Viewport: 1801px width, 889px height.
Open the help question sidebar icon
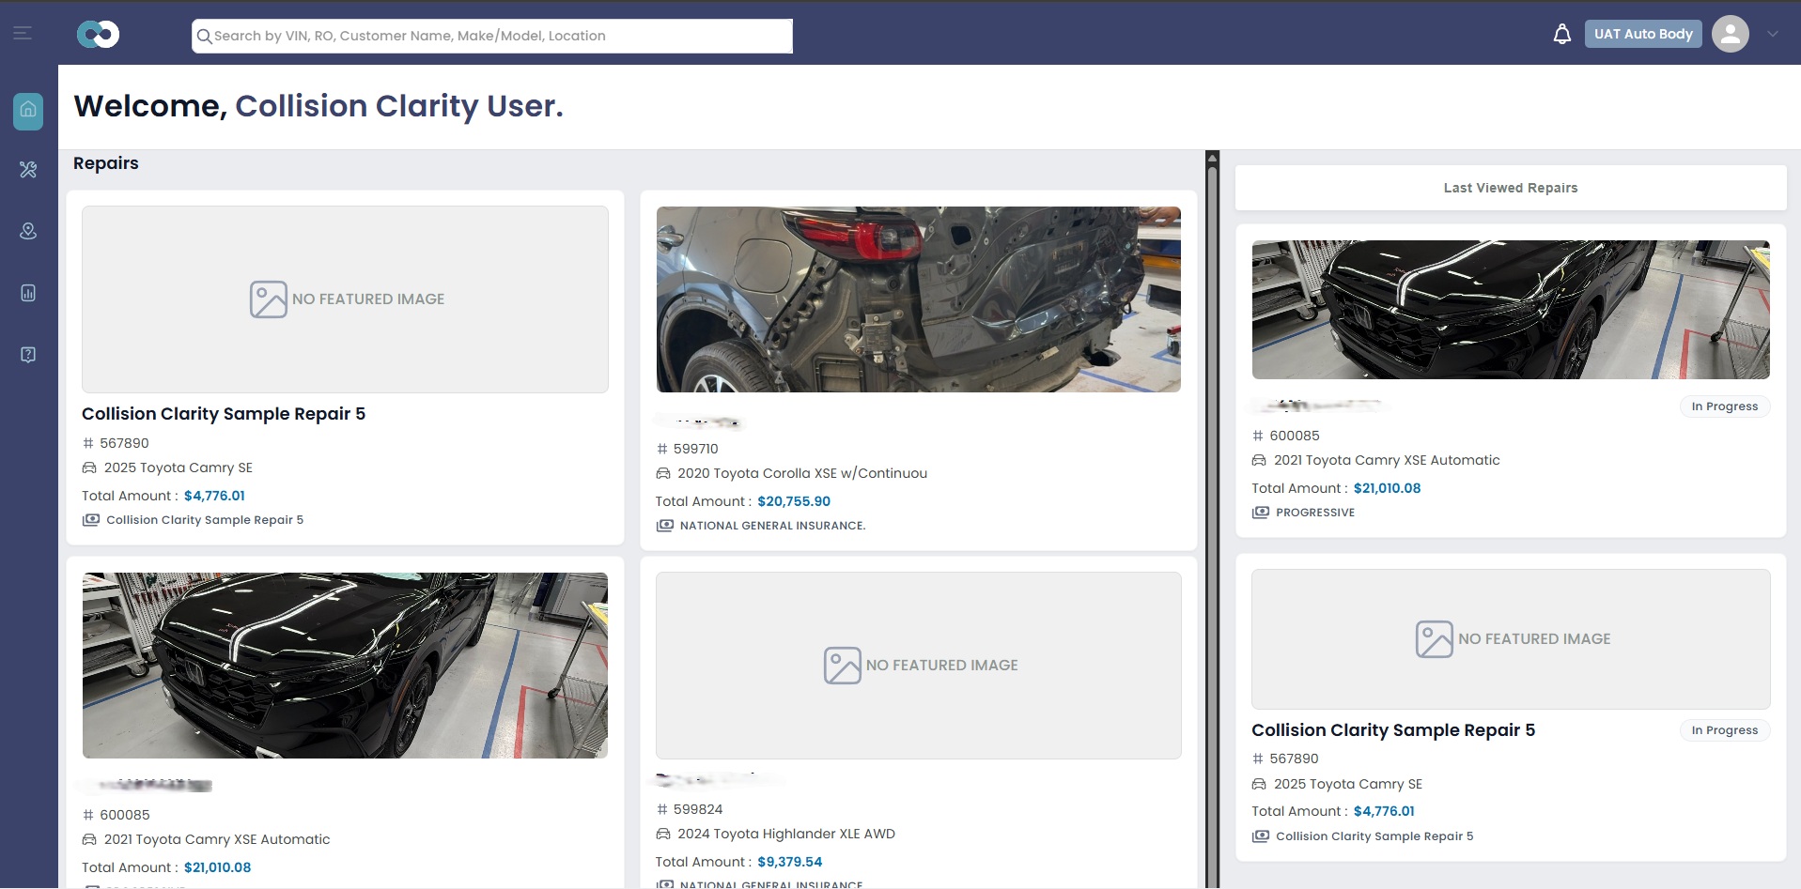pyautogui.click(x=28, y=355)
